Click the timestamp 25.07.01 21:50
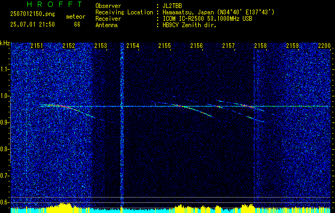Image resolution: width=335 pixels, height=213 pixels. [x=32, y=24]
